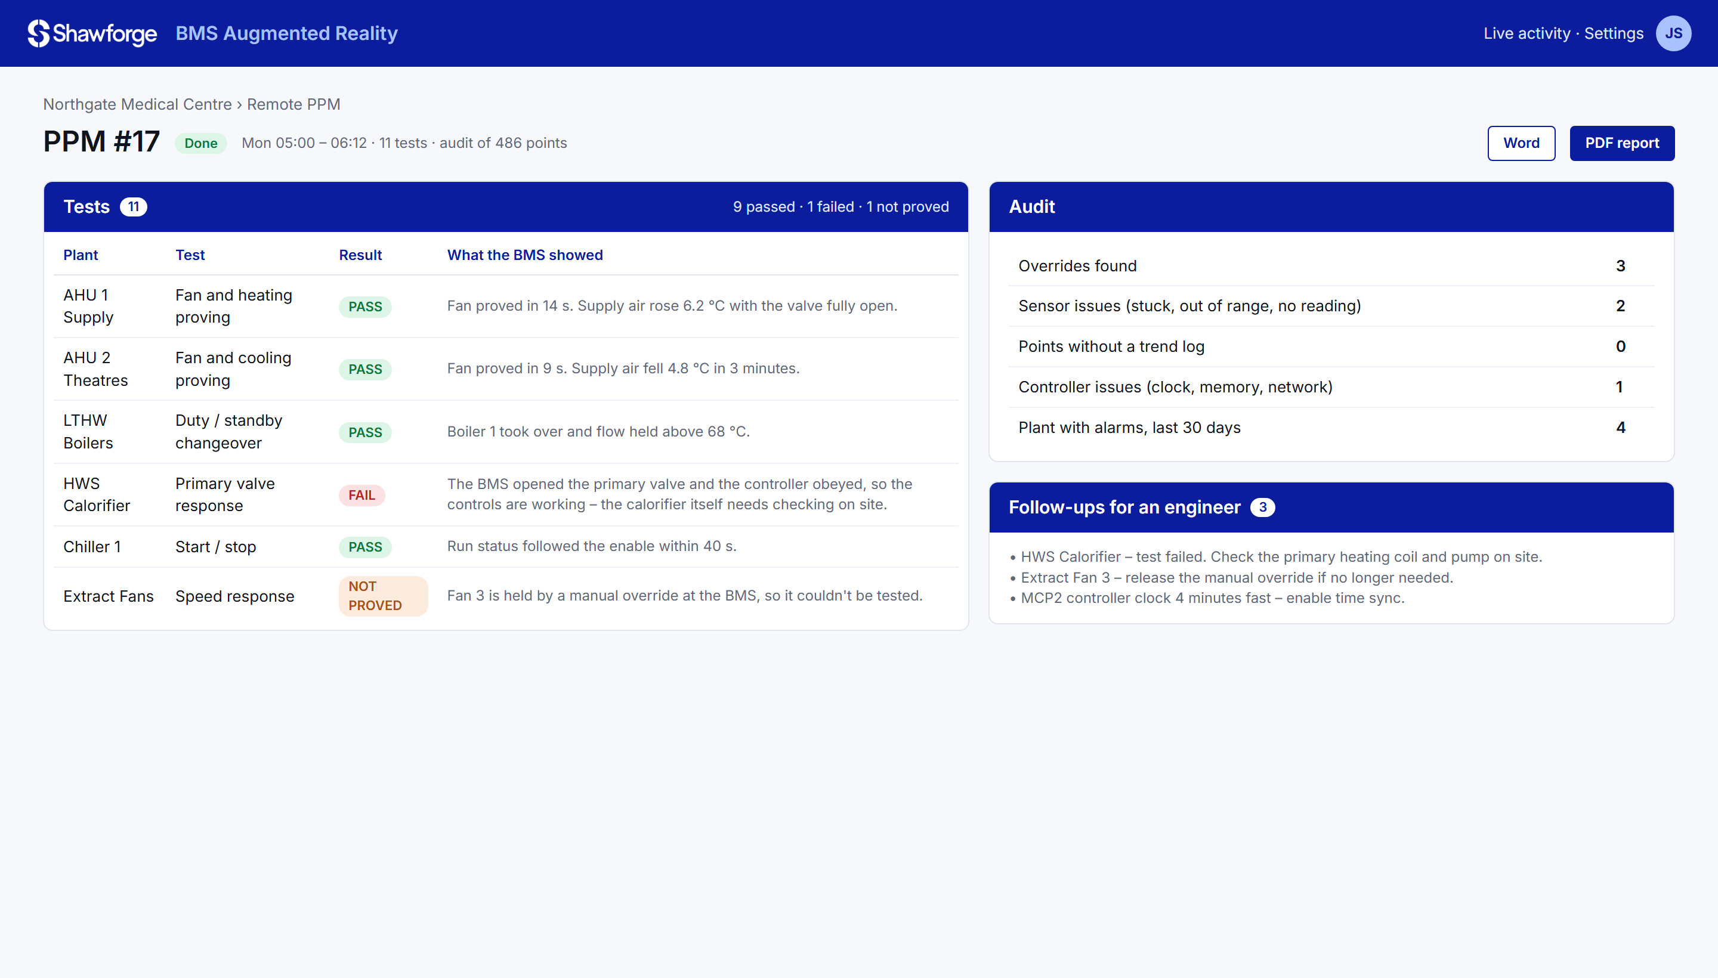1718x978 pixels.
Task: Click the MCP2 controller clock follow-up note
Action: pos(1207,599)
